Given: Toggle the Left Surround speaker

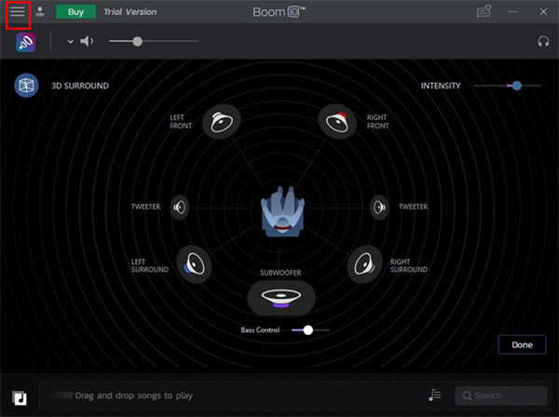Looking at the screenshot, I should pos(195,264).
